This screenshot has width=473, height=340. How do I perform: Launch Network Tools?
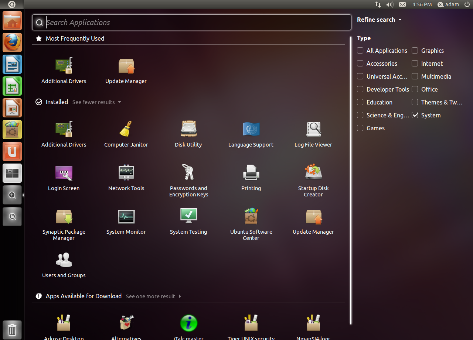point(126,178)
